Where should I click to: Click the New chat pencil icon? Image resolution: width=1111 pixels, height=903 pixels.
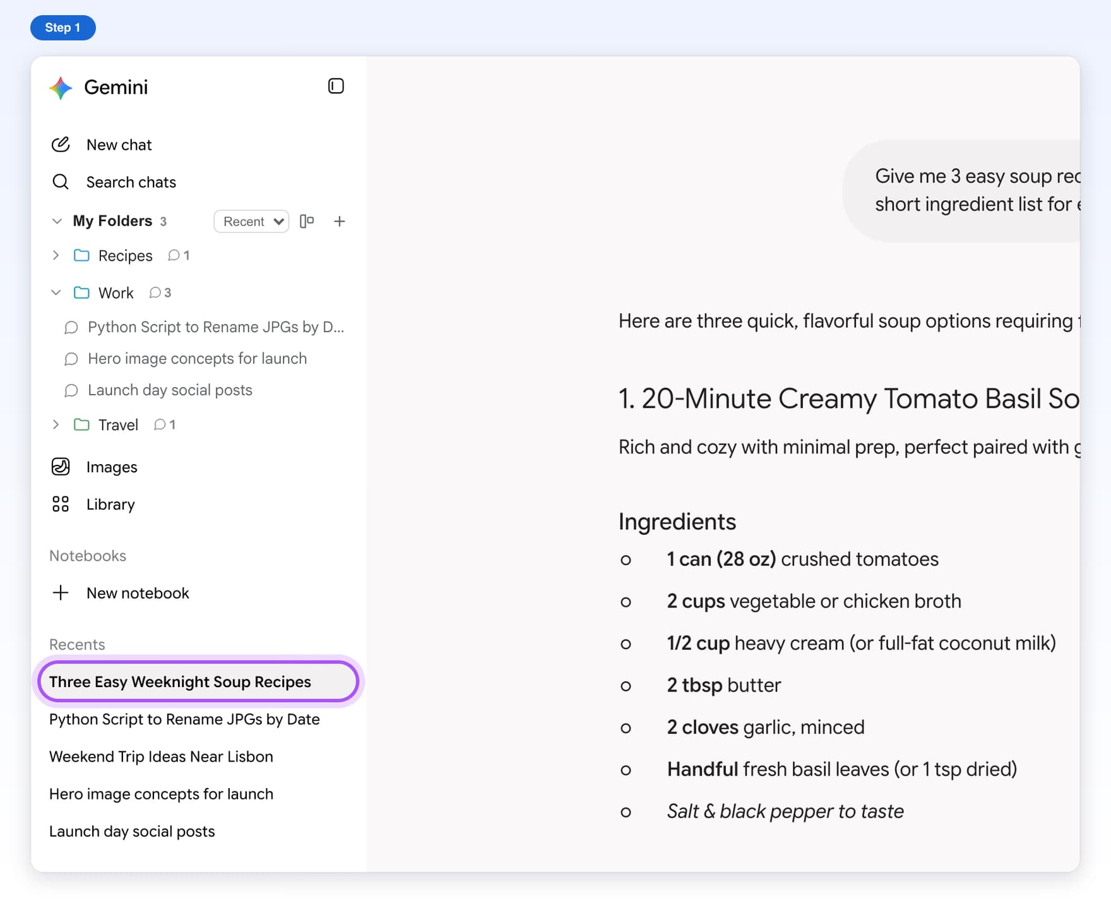pos(61,145)
